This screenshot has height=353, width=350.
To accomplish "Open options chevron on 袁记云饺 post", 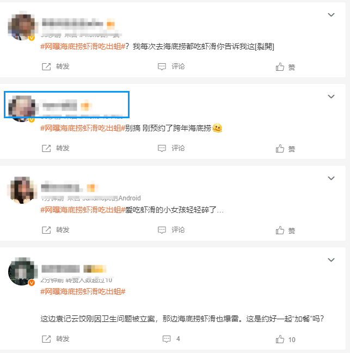I will (x=331, y=260).
